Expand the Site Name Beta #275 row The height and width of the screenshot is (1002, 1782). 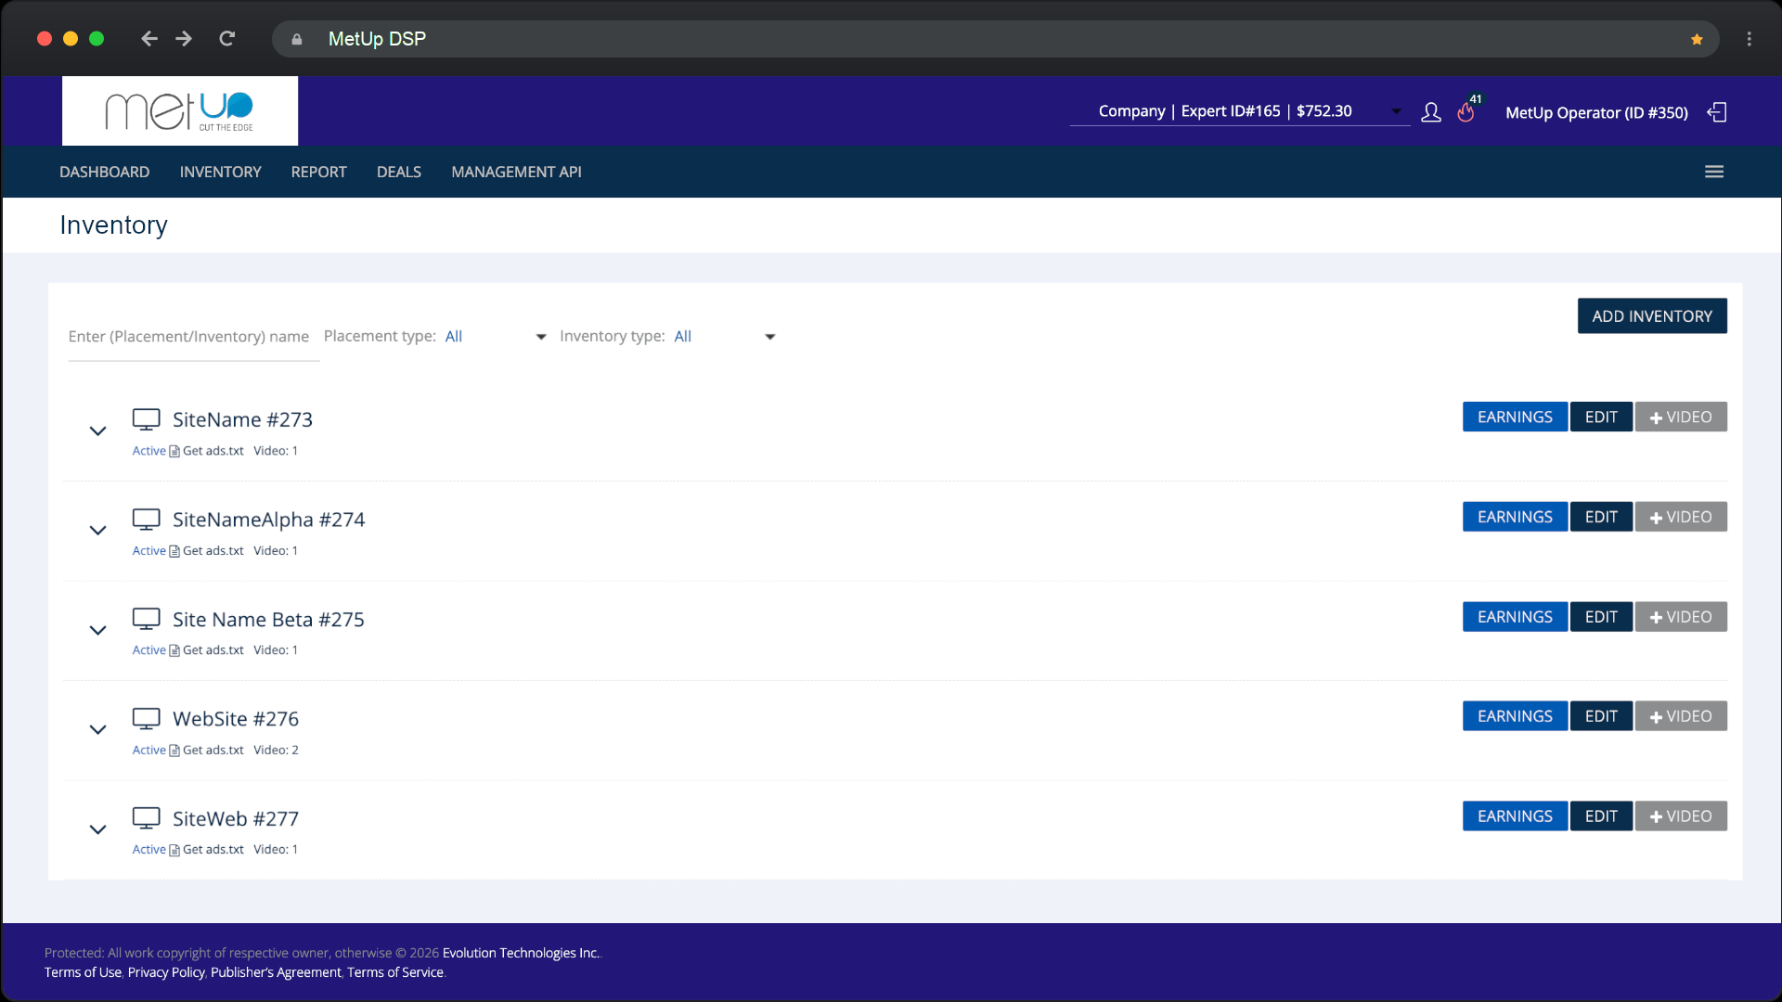pyautogui.click(x=97, y=630)
